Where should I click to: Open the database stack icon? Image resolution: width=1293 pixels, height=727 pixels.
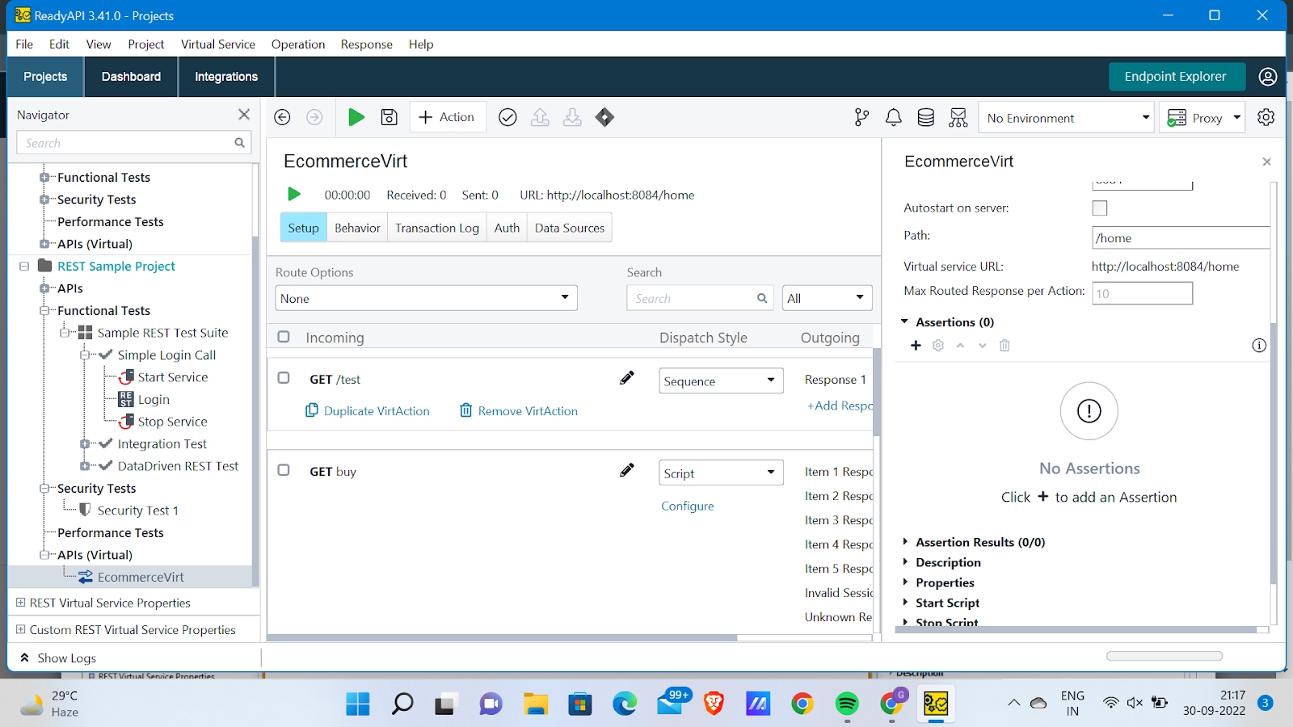pos(926,118)
